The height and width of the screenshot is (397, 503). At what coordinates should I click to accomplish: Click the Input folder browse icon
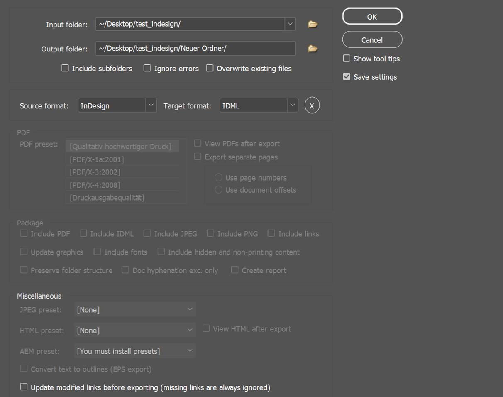(313, 25)
